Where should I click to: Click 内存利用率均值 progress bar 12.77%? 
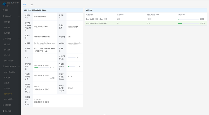[71, 66]
